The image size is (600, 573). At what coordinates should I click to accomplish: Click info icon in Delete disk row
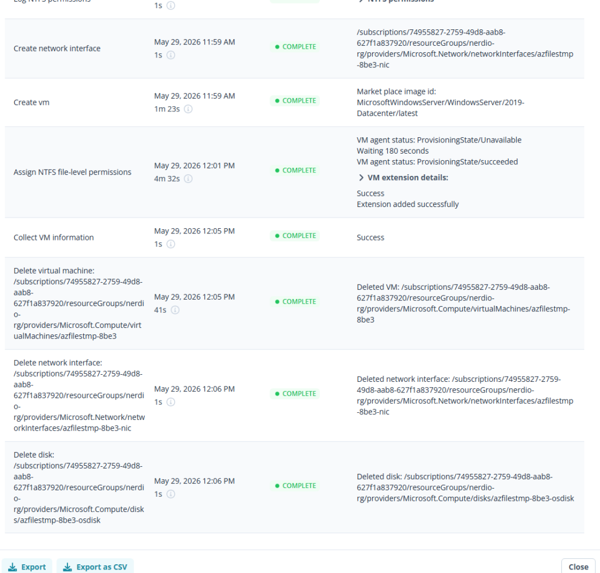(171, 494)
